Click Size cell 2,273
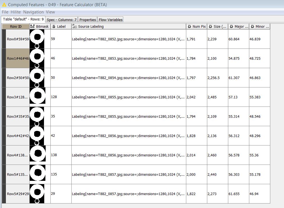The height and width of the screenshot is (208, 284). click(218, 194)
